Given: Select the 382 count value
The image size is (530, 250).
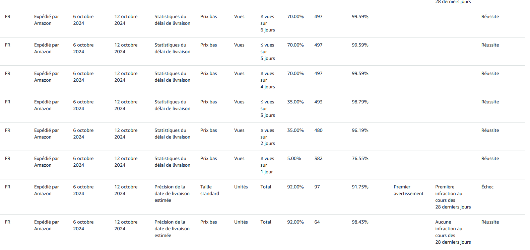Looking at the screenshot, I should pos(318,158).
